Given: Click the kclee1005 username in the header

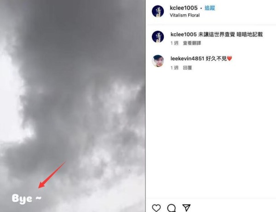Looking at the screenshot, I should [x=184, y=8].
